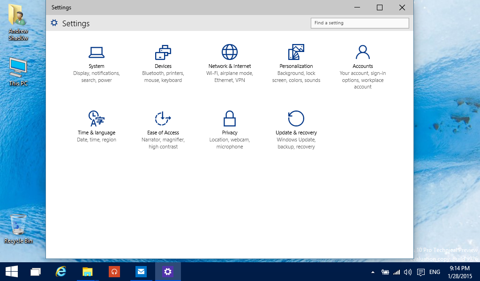The image size is (480, 281).
Task: Select the Andrew Shad0w desktop folder
Action: click(18, 22)
